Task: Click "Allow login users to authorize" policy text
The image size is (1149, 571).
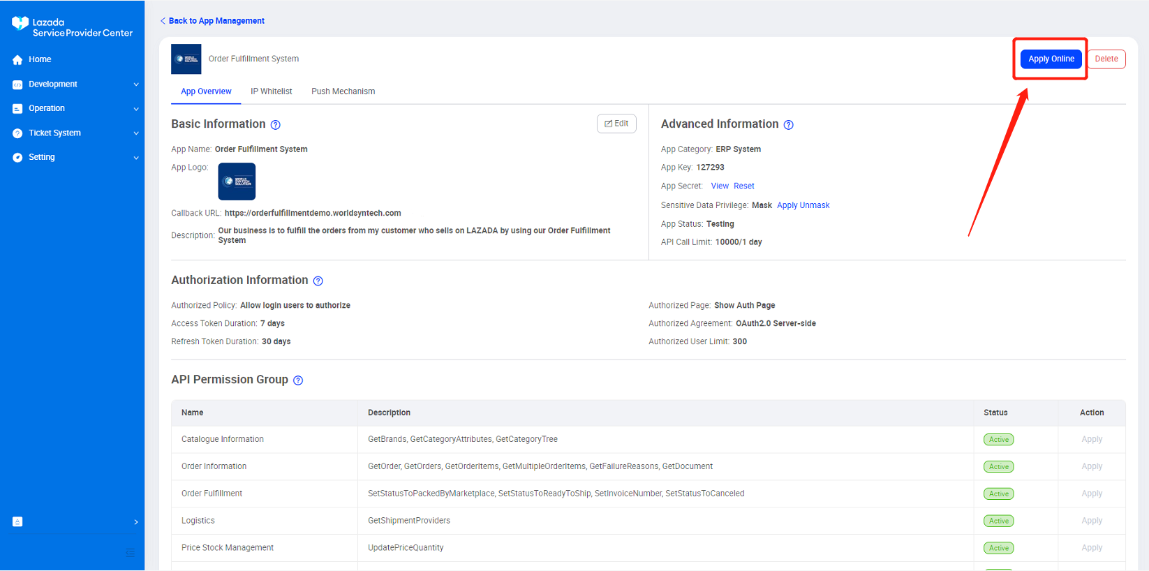Action: point(295,306)
